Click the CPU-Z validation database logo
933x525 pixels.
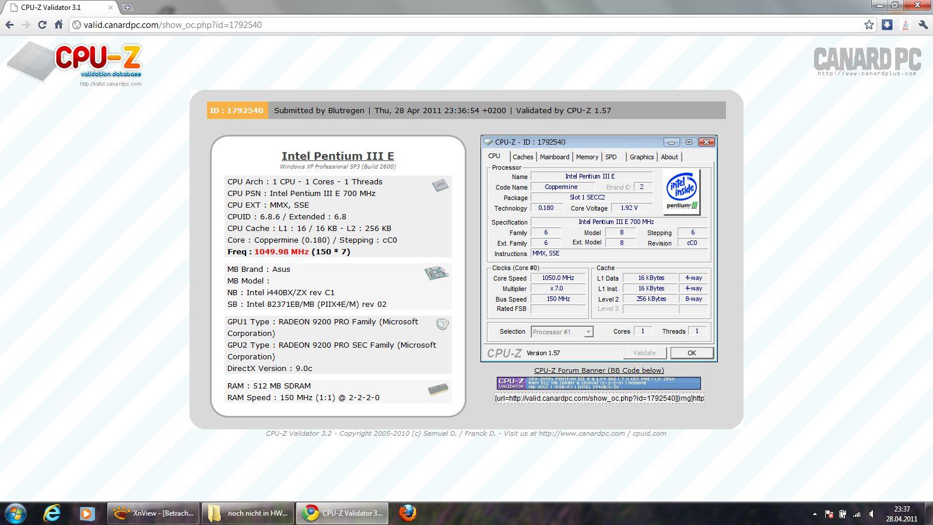click(x=75, y=63)
